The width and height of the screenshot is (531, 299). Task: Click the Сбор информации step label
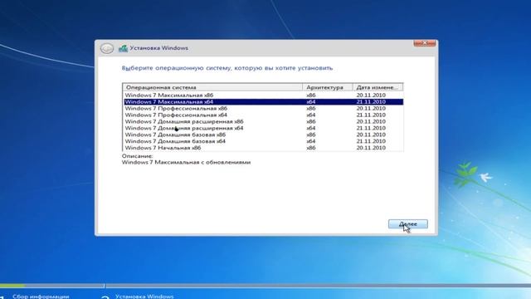click(x=41, y=297)
